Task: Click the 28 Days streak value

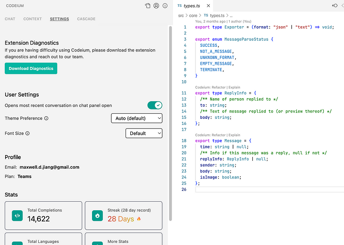Action: click(x=121, y=219)
